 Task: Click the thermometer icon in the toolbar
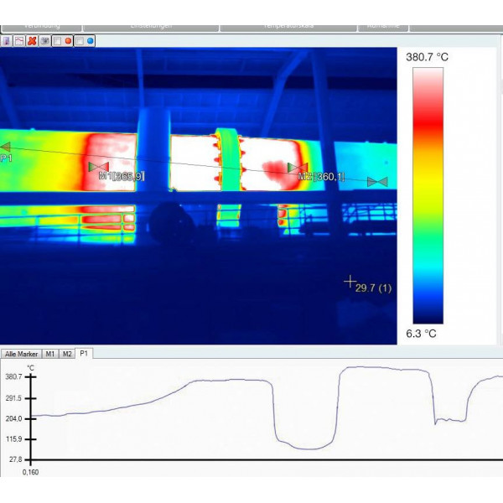pos(7,40)
